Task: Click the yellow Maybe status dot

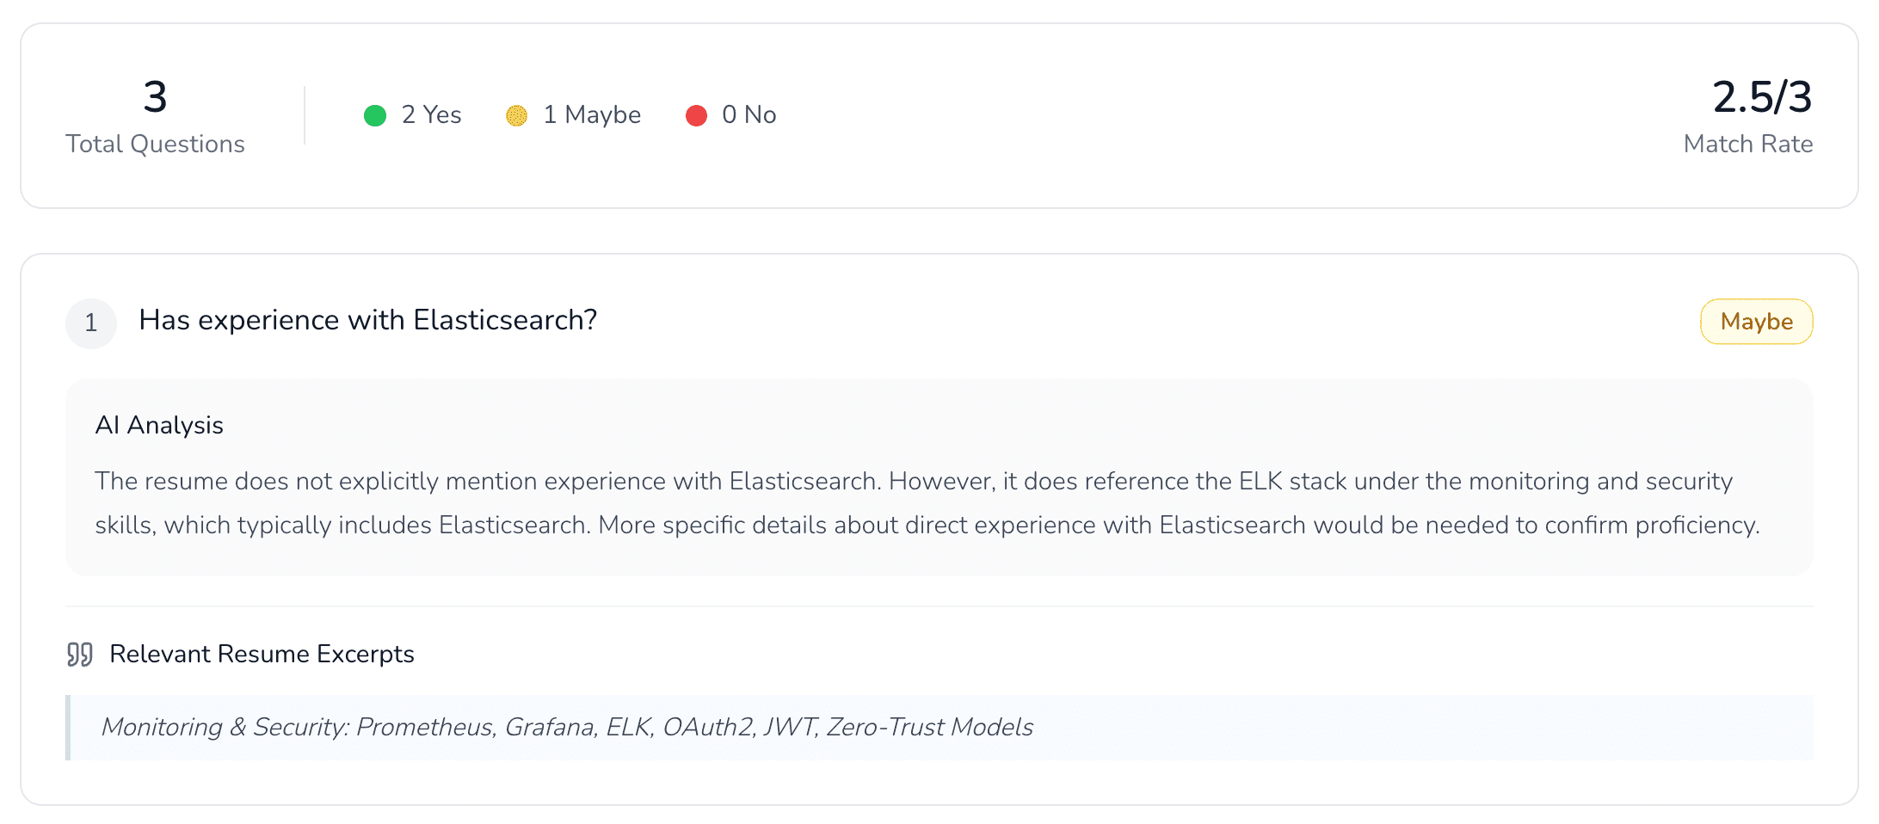Action: (x=516, y=115)
